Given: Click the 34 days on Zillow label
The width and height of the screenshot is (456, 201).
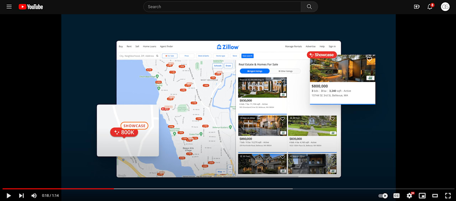Looking at the screenshot, I should [248, 118].
